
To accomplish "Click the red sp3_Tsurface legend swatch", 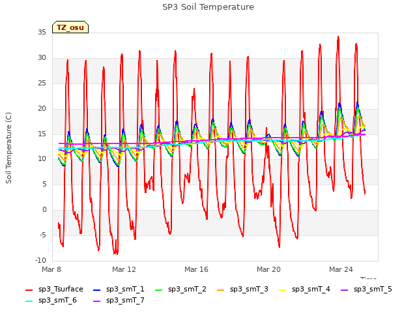I will (29, 290).
